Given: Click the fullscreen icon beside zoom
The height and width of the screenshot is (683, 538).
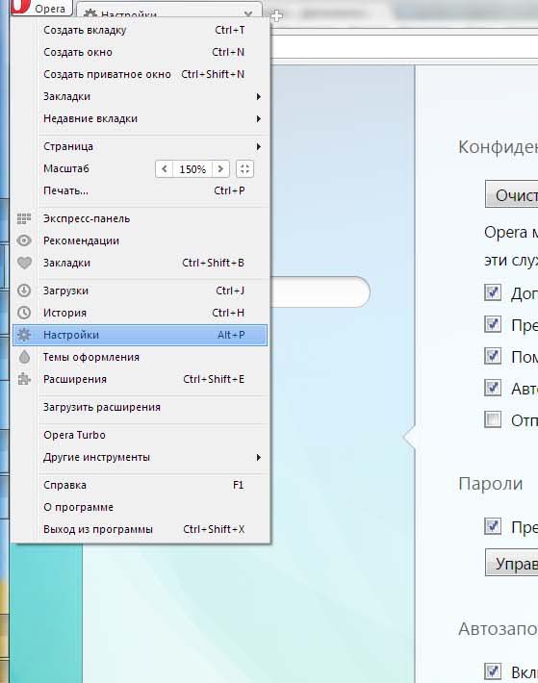Looking at the screenshot, I should click(244, 169).
